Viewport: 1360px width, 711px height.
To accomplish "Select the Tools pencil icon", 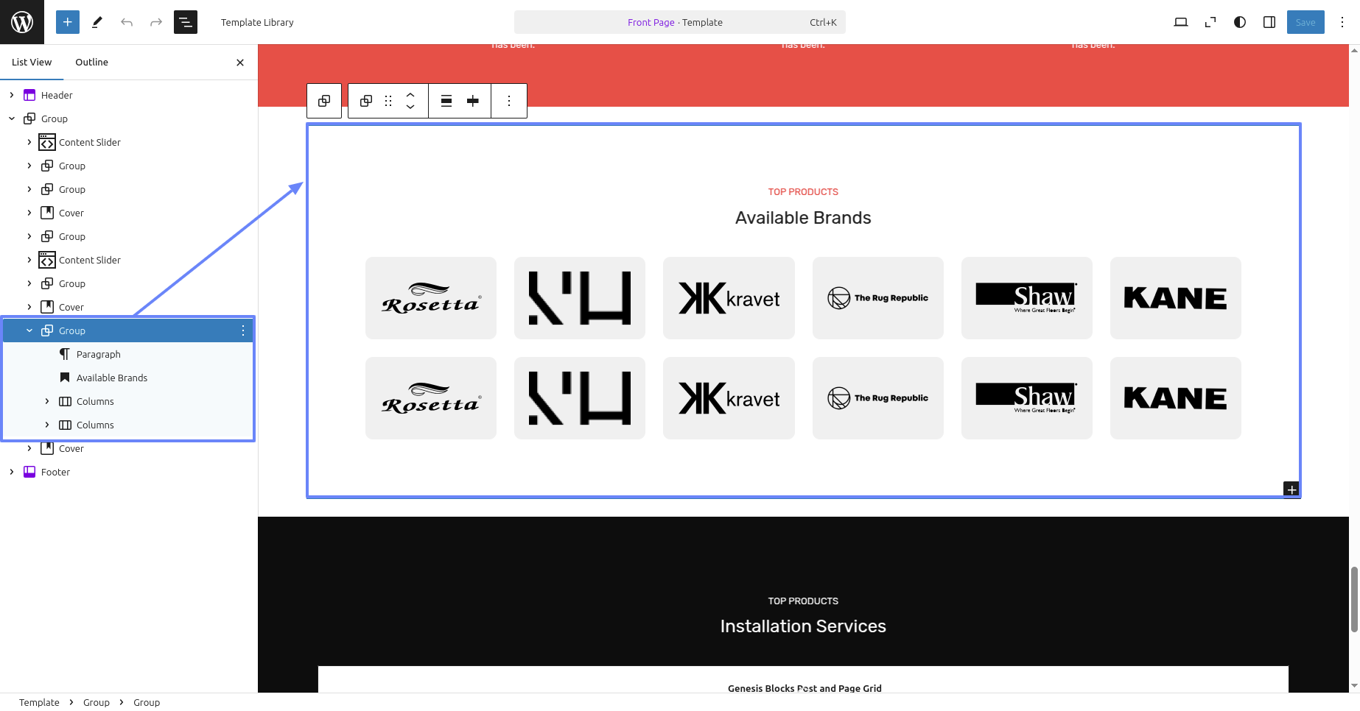I will coord(97,22).
